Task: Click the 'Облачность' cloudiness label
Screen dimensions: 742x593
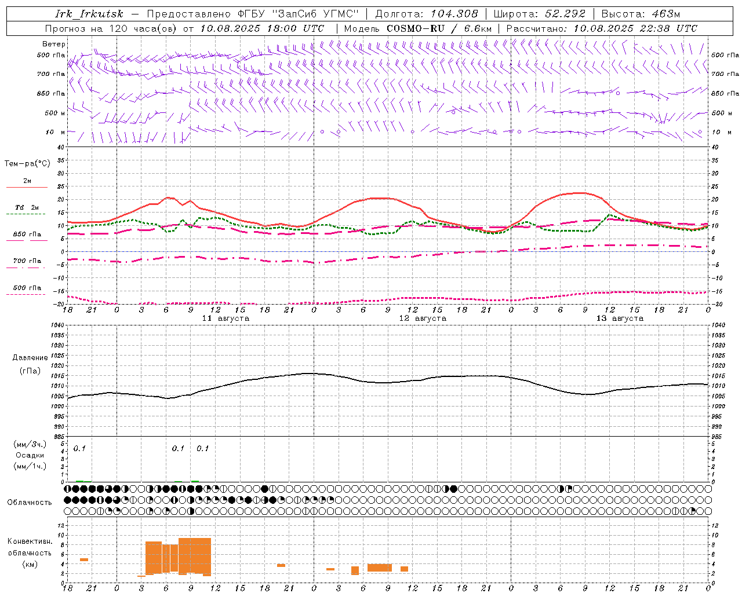Action: click(30, 503)
